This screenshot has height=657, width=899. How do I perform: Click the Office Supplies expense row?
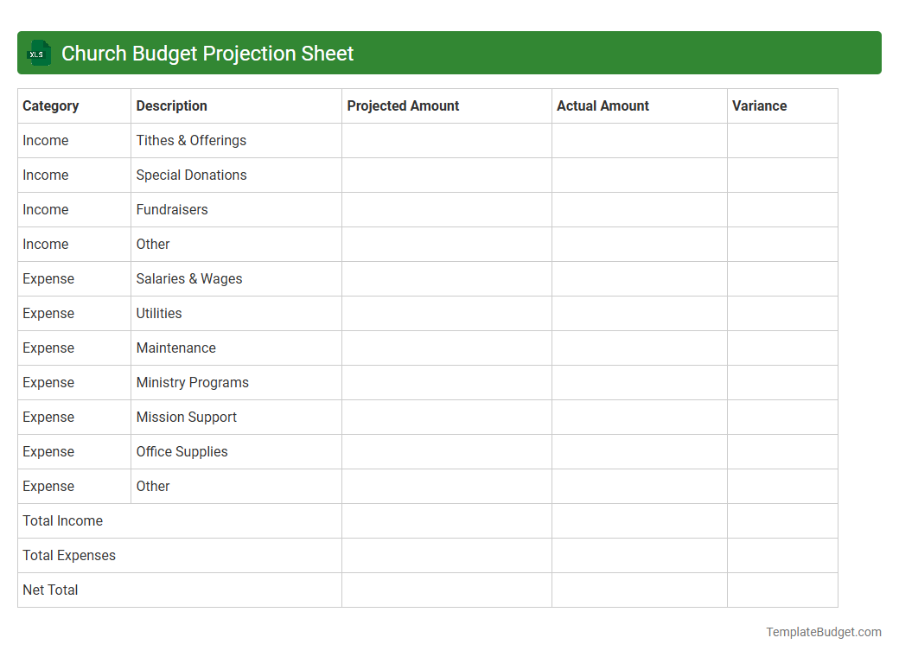(182, 451)
